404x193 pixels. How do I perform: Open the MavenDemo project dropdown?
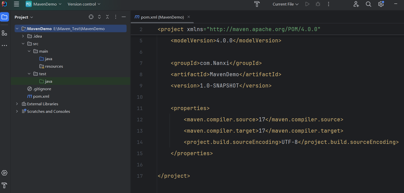tap(44, 4)
